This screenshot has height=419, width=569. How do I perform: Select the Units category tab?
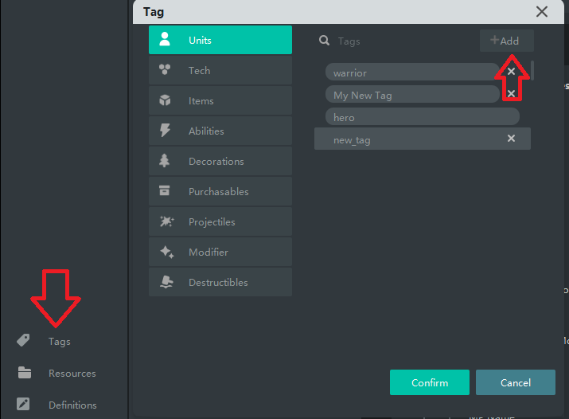coord(220,40)
